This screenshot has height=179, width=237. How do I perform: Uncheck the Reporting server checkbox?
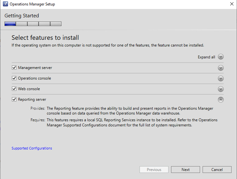[14, 99]
